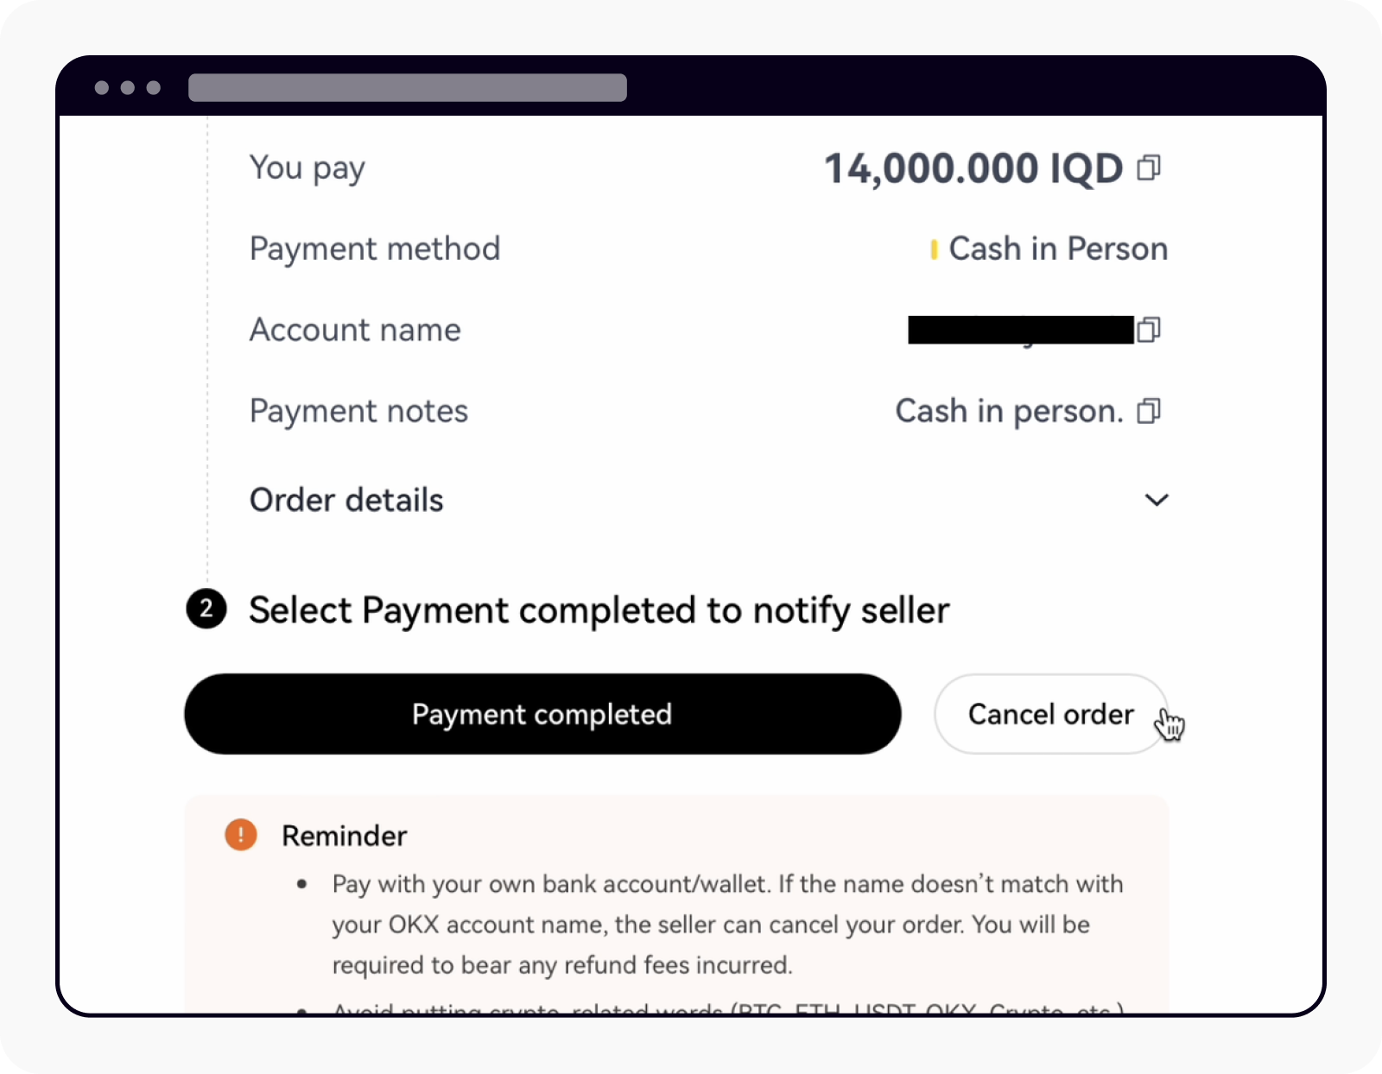Click the Payment notes row label
The image size is (1382, 1074).
click(x=358, y=412)
